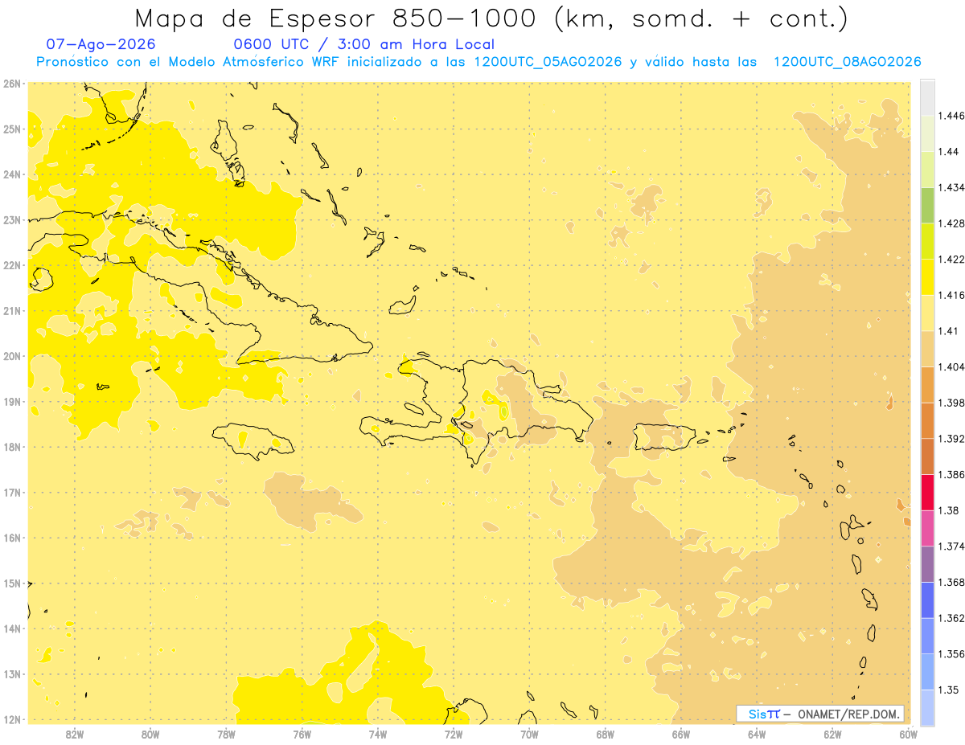This screenshot has height=745, width=965.
Task: Select the purple swatch between 1.368 and 1.374
Action: point(927,563)
